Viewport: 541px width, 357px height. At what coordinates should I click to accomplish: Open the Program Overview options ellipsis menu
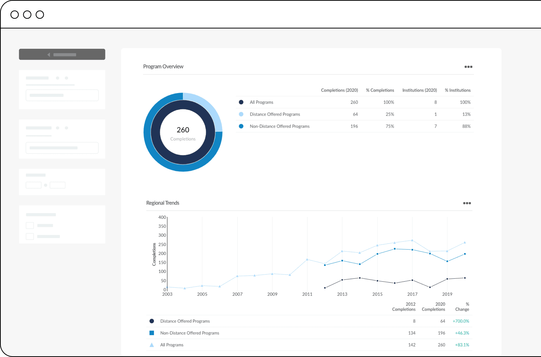point(468,67)
